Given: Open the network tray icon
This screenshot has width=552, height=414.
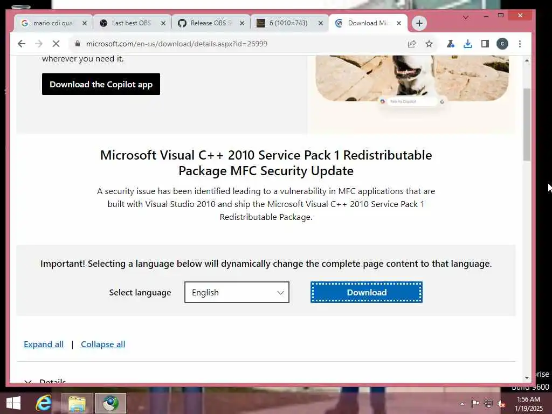Looking at the screenshot, I should click(x=488, y=403).
